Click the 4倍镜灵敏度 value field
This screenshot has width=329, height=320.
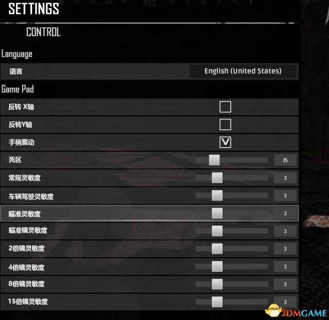tap(285, 267)
